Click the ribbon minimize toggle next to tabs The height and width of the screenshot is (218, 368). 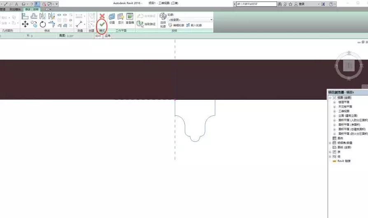tap(47, 9)
